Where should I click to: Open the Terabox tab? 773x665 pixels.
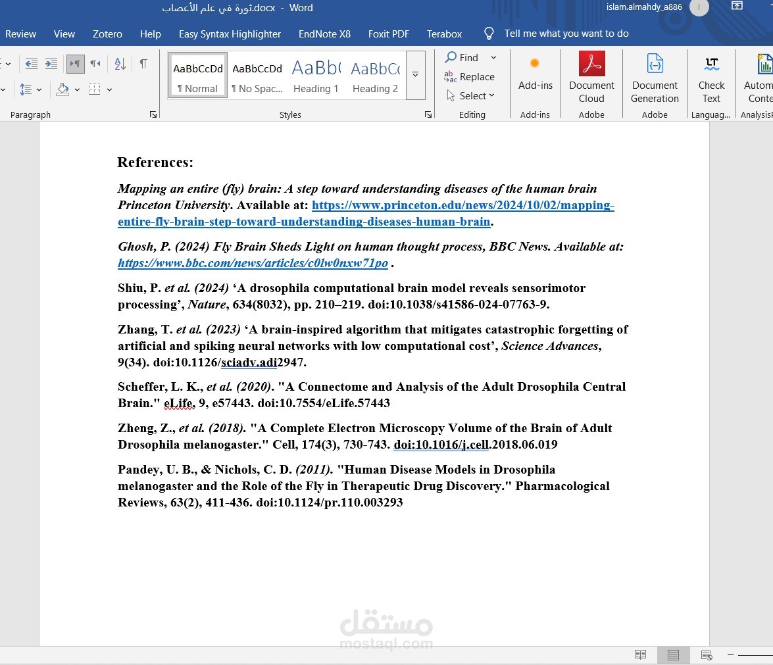pyautogui.click(x=444, y=34)
